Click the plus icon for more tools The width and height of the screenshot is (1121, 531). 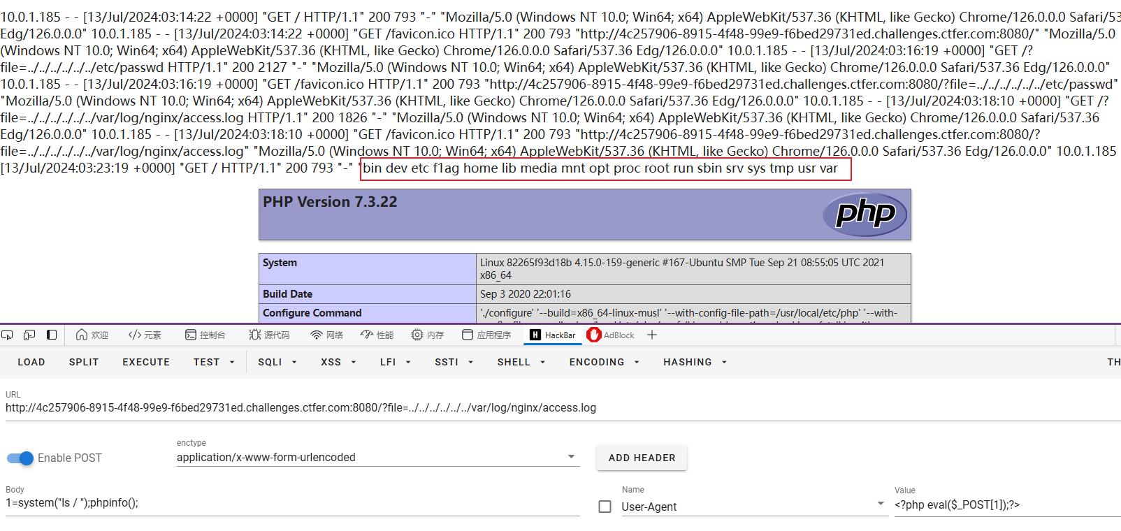click(652, 335)
